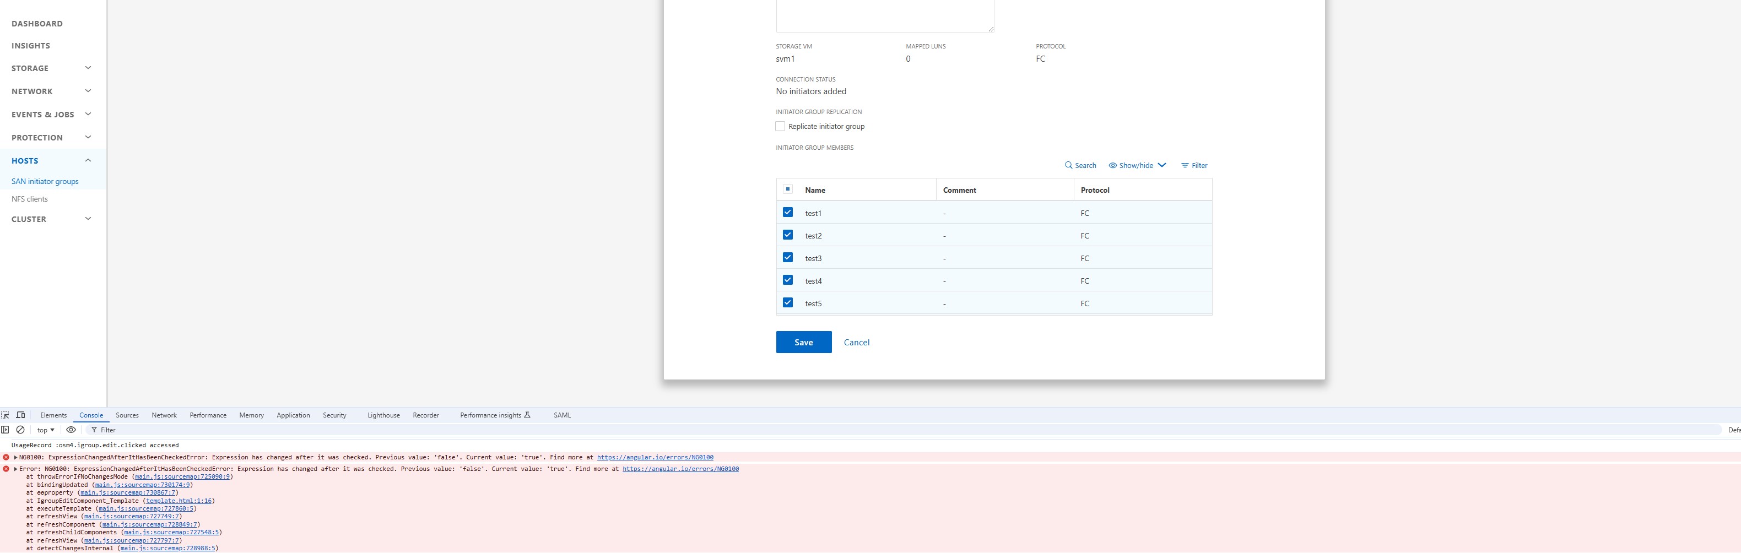Click the live expression eye icon

(x=71, y=430)
